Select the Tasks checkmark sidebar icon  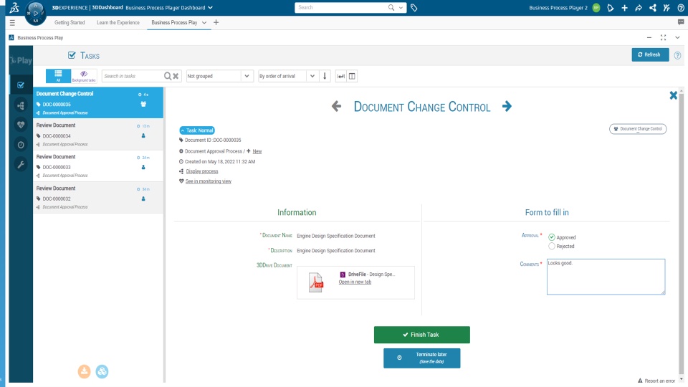point(21,85)
